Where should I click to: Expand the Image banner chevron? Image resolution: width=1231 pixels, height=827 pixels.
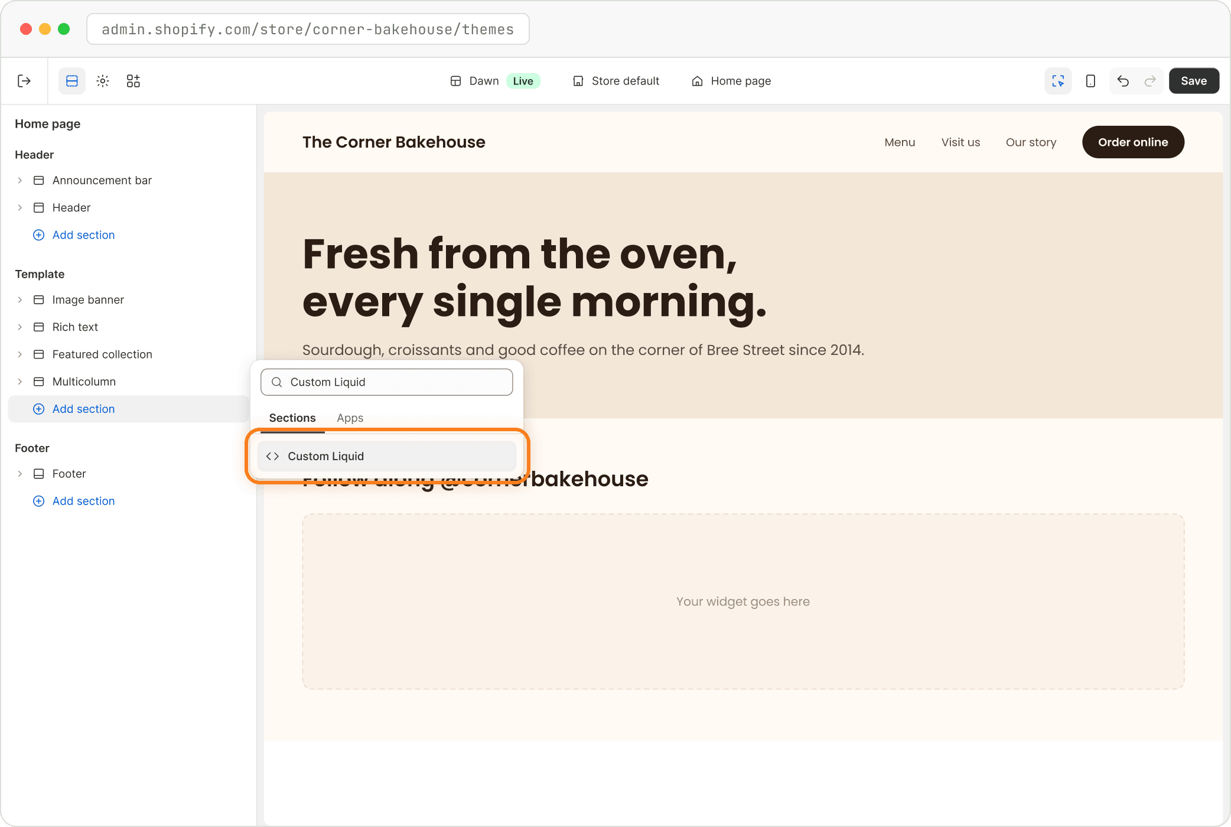pyautogui.click(x=20, y=299)
